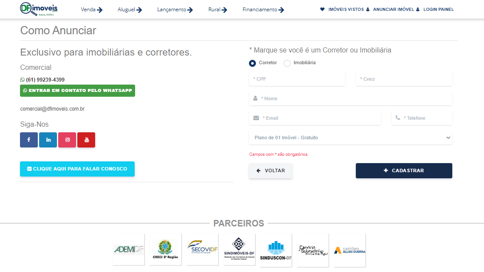Expand the plan selection dropdown
This screenshot has height=272, width=484.
pyautogui.click(x=351, y=138)
